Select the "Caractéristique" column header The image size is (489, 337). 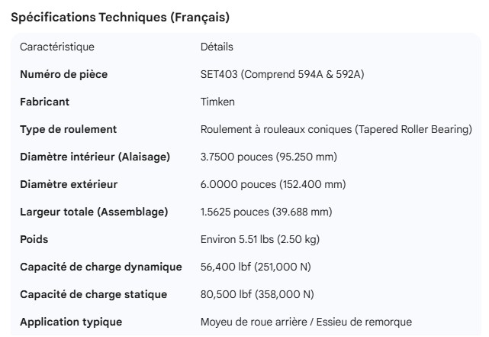[x=57, y=47]
